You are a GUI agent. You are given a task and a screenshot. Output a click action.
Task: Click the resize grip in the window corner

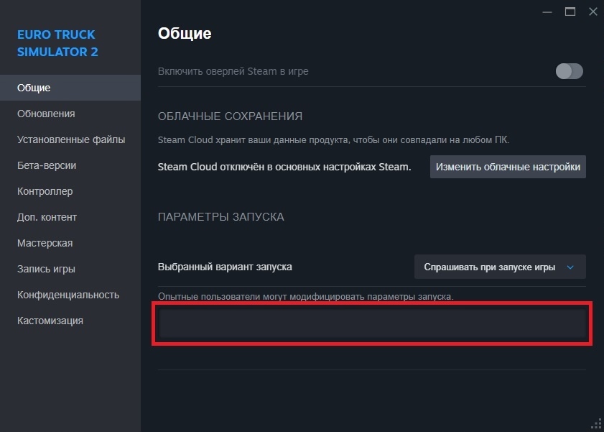(x=598, y=426)
